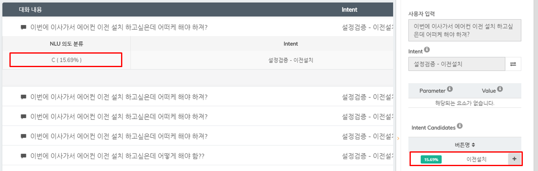The width and height of the screenshot is (538, 171).
Task: Collapse side panel with the orange chevron
Action: 398,139
